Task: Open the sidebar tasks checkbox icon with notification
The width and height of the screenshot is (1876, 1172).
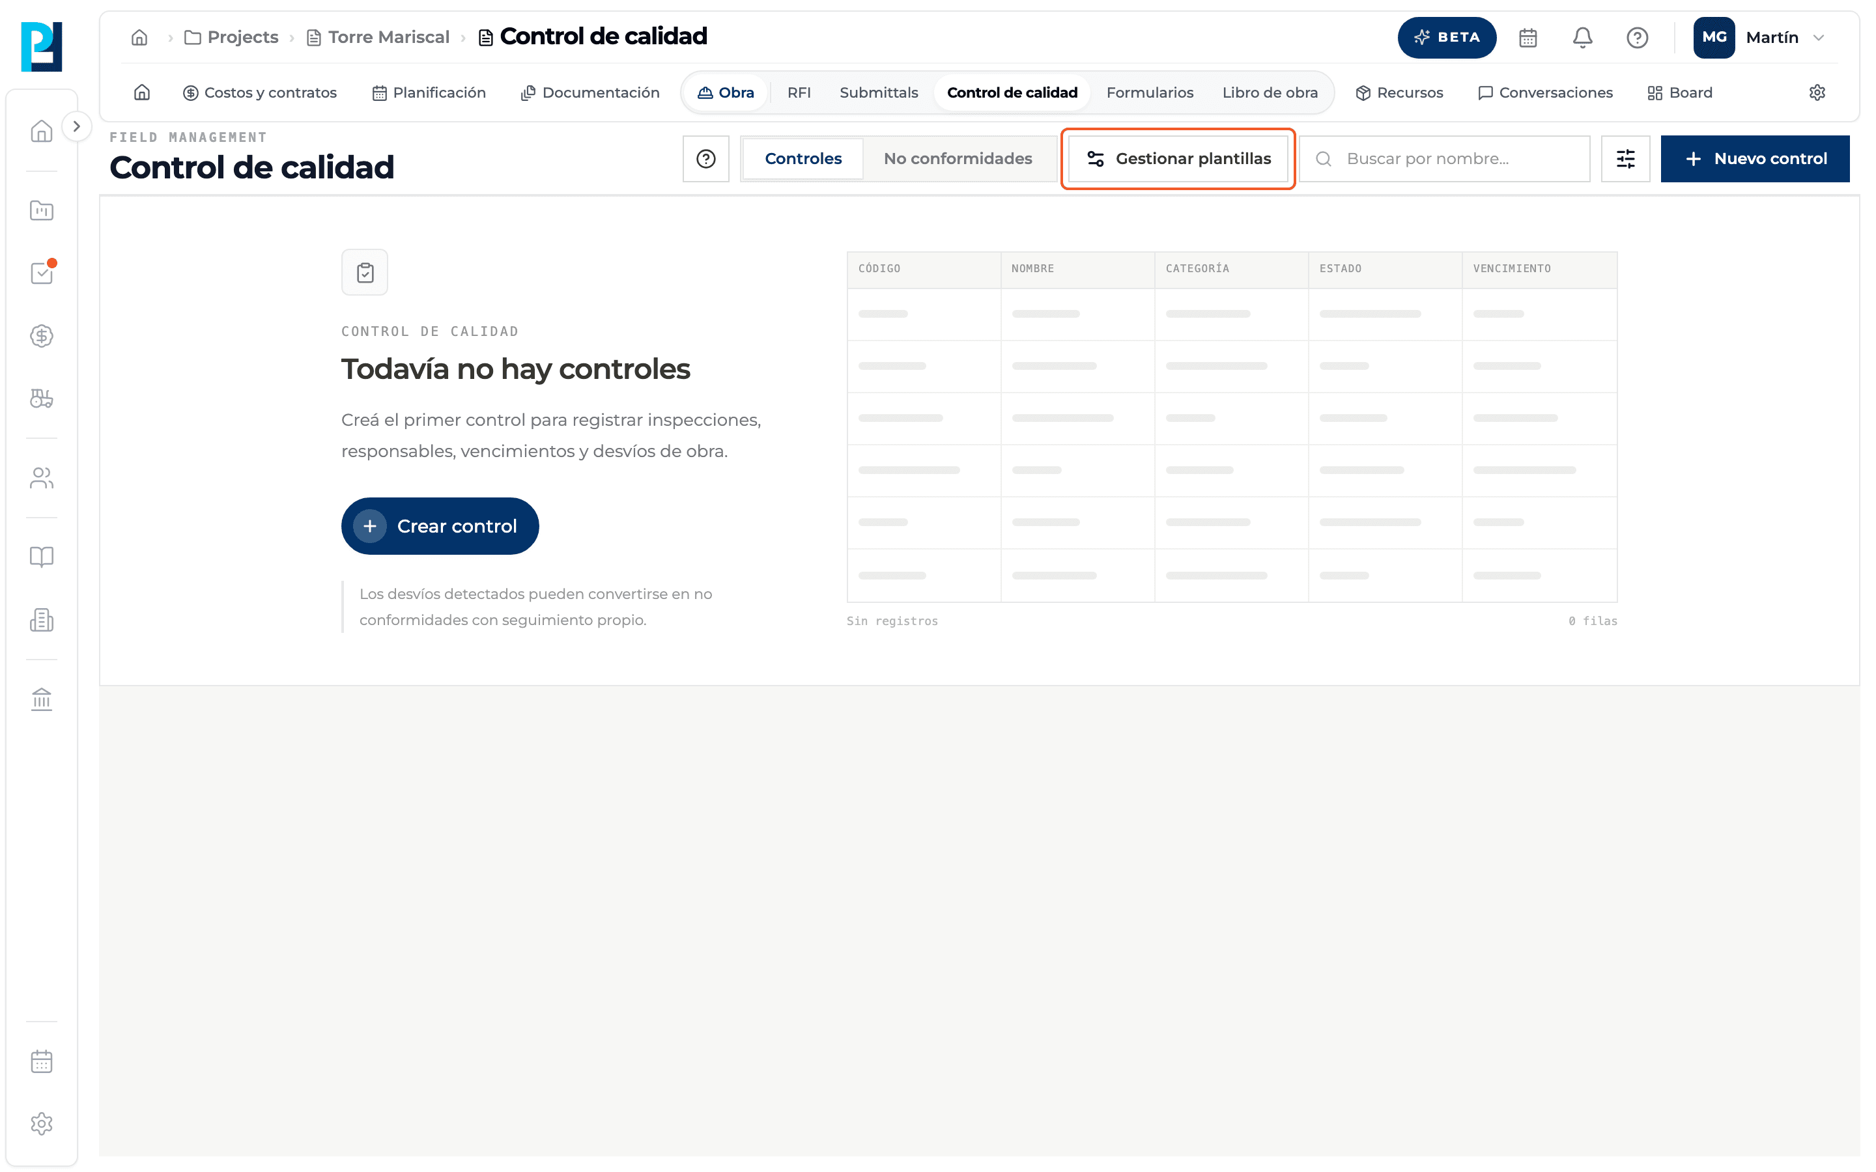Action: [41, 273]
